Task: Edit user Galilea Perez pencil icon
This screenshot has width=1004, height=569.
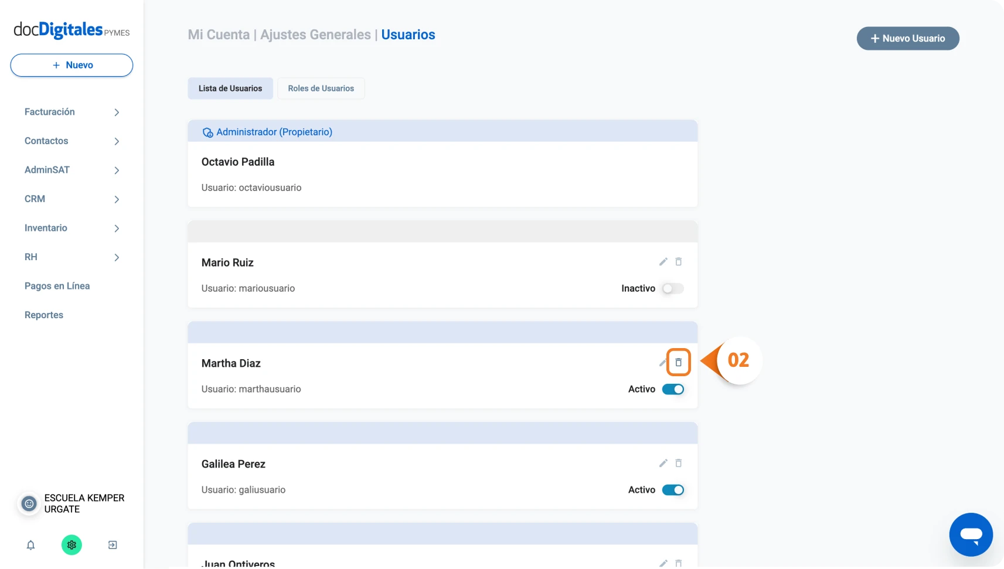Action: [x=663, y=464]
